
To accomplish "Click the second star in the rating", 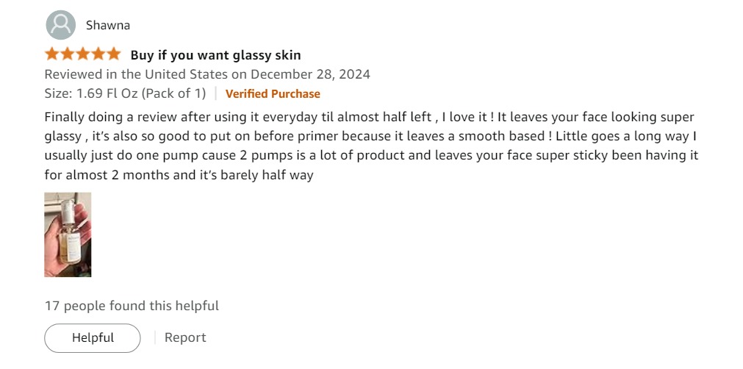I will [x=68, y=54].
